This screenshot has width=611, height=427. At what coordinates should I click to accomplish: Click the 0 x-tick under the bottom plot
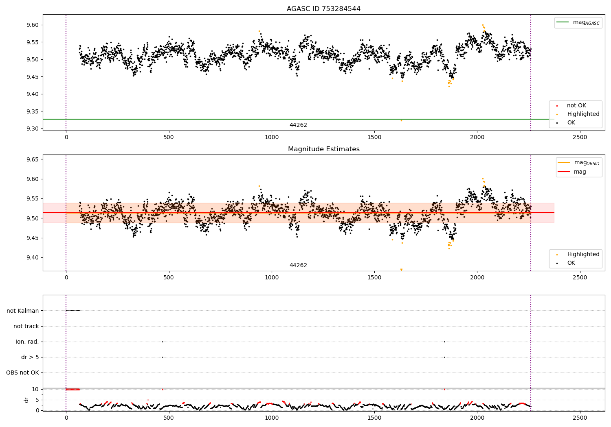66,418
